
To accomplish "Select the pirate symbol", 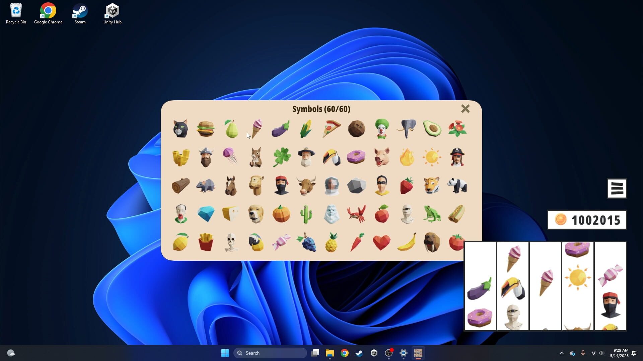I will tap(457, 157).
